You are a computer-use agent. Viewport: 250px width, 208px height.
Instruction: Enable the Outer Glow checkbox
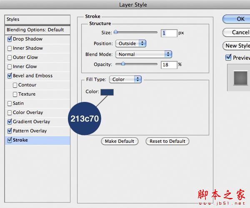point(10,57)
